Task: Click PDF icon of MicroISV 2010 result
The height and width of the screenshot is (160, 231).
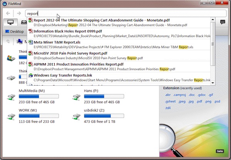Action: point(31,53)
